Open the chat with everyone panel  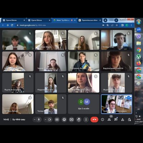click(x=116, y=119)
